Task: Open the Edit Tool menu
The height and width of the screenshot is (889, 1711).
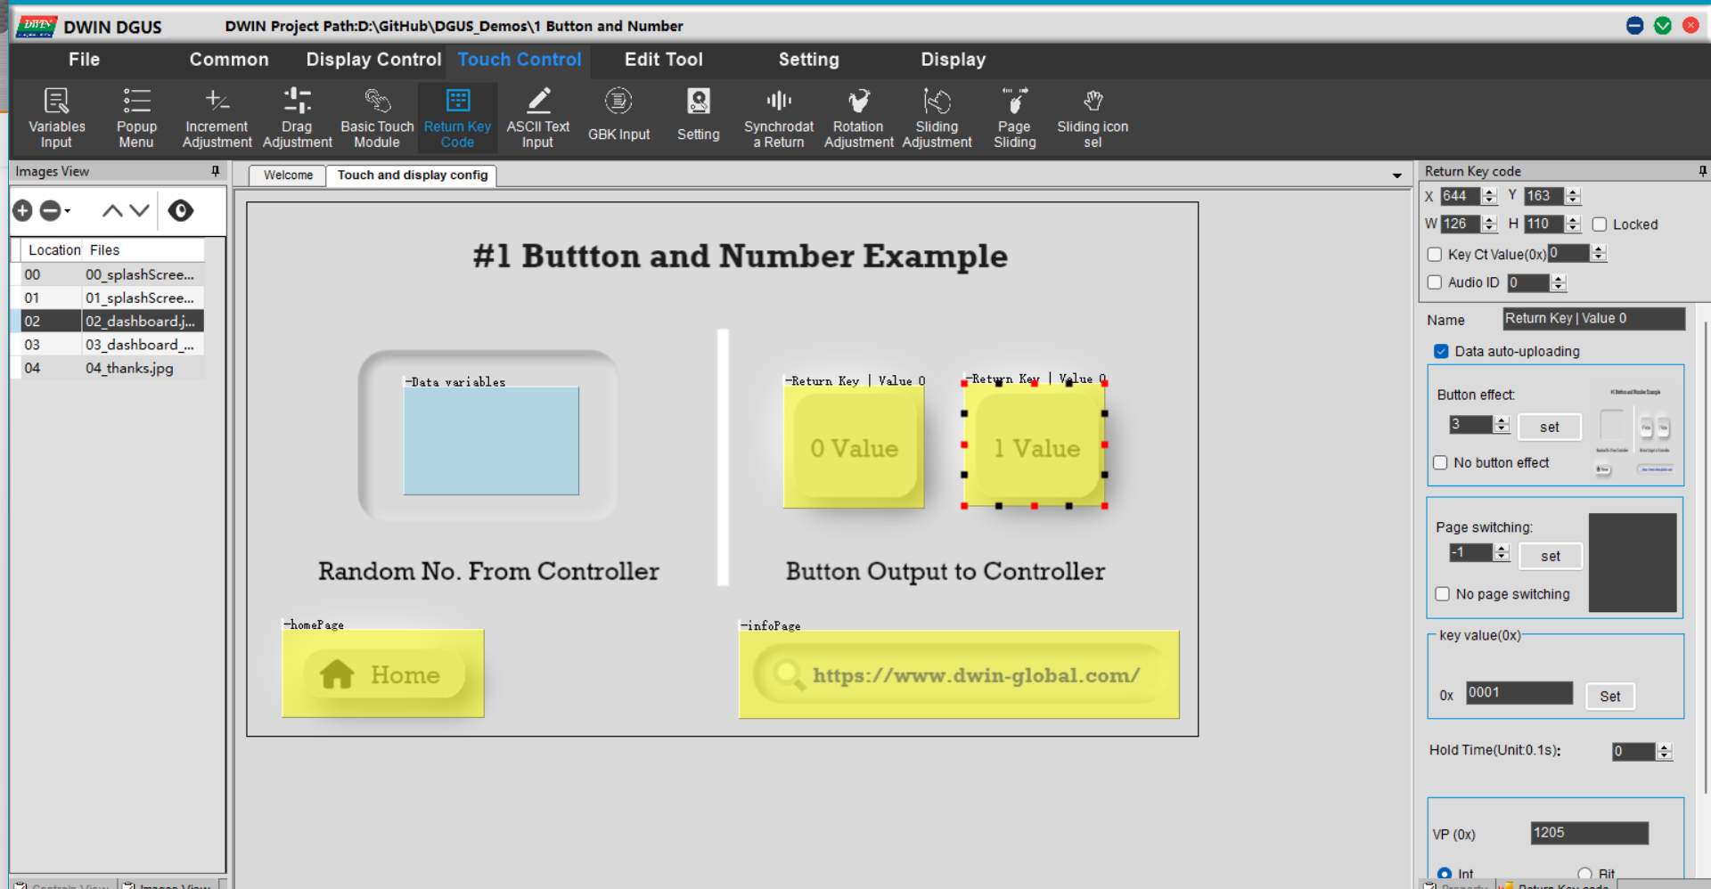Action: [x=663, y=60]
